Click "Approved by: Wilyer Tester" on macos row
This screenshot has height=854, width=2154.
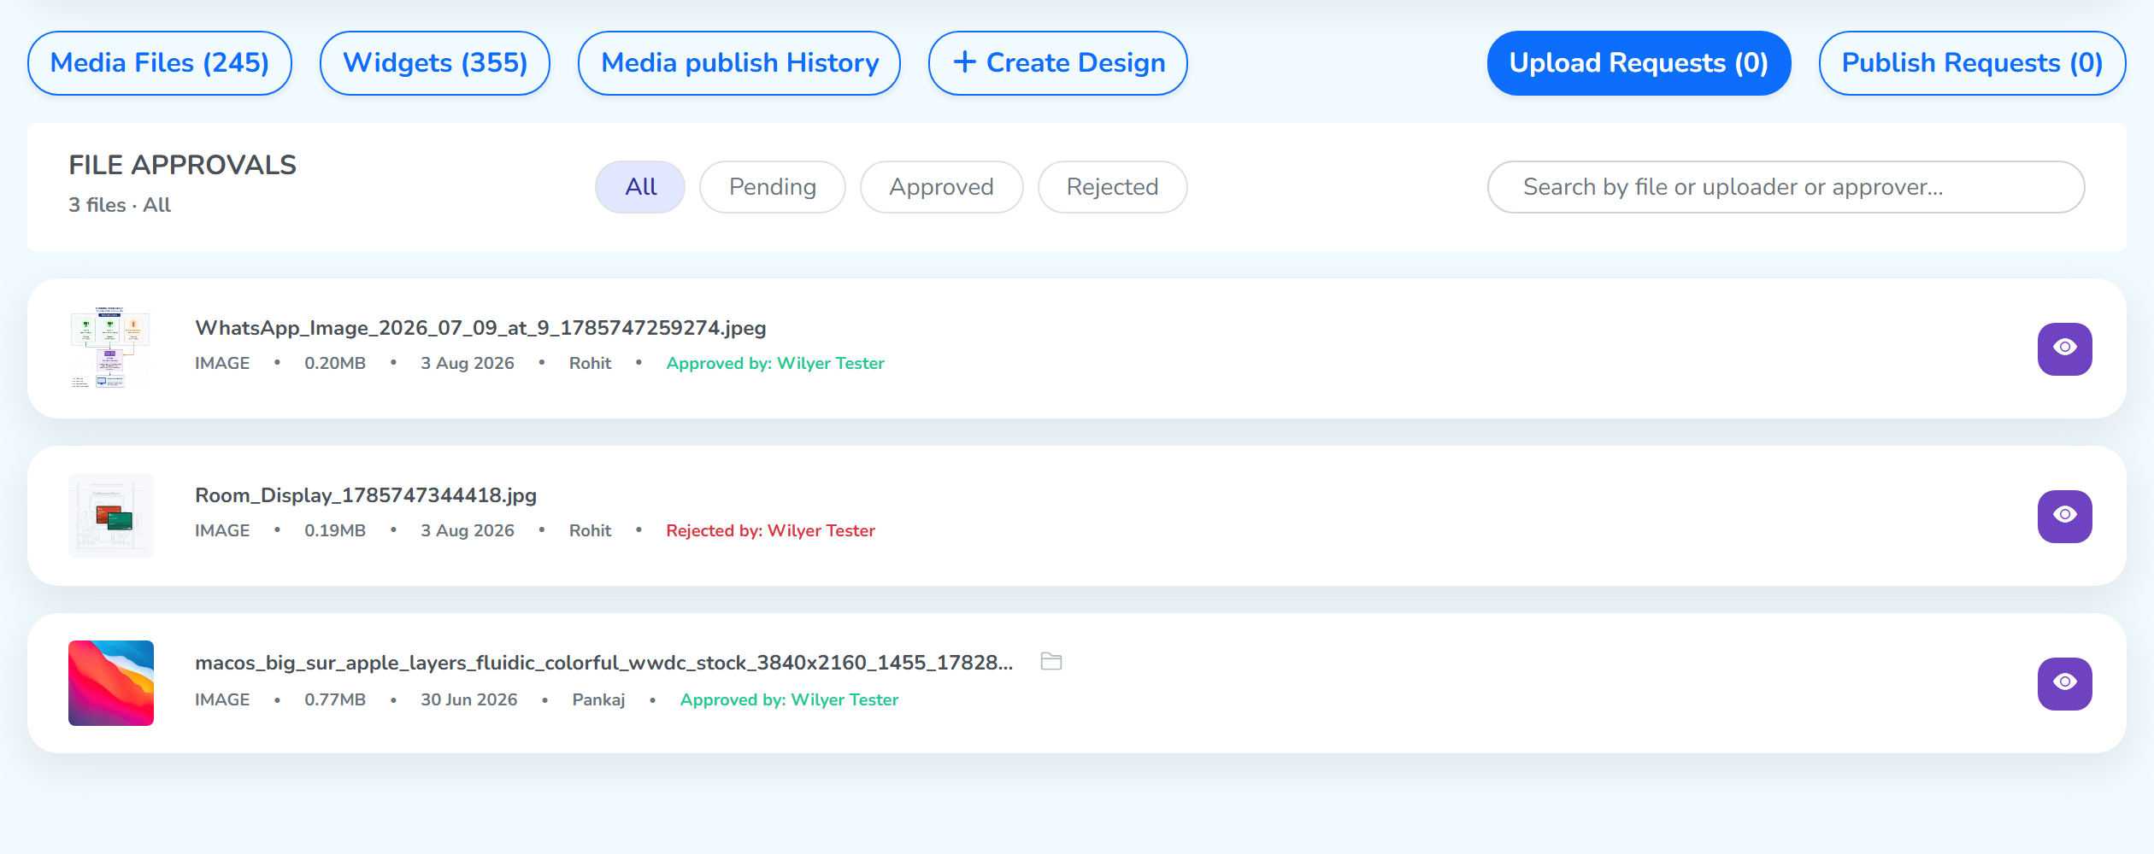[789, 699]
